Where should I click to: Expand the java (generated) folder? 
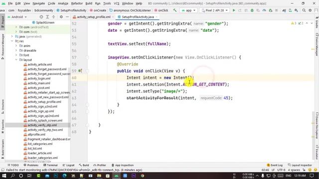(12, 36)
